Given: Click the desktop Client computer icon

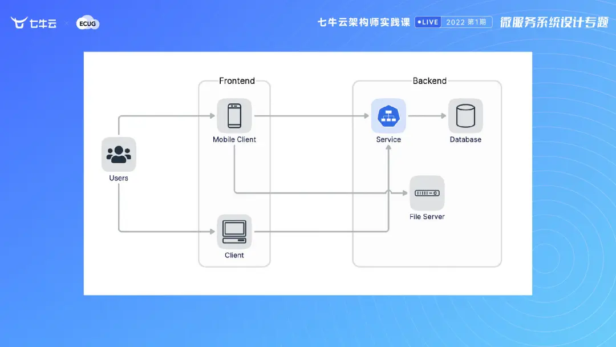Looking at the screenshot, I should click(x=234, y=231).
